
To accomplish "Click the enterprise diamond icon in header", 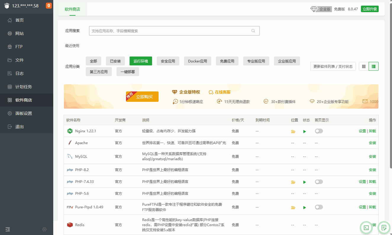I will point(314,9).
